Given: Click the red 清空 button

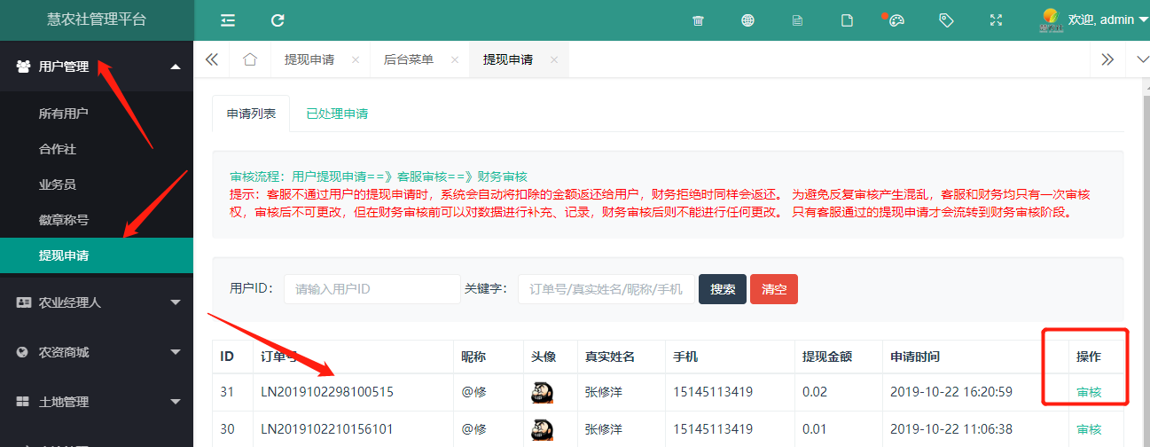Looking at the screenshot, I should (x=774, y=289).
